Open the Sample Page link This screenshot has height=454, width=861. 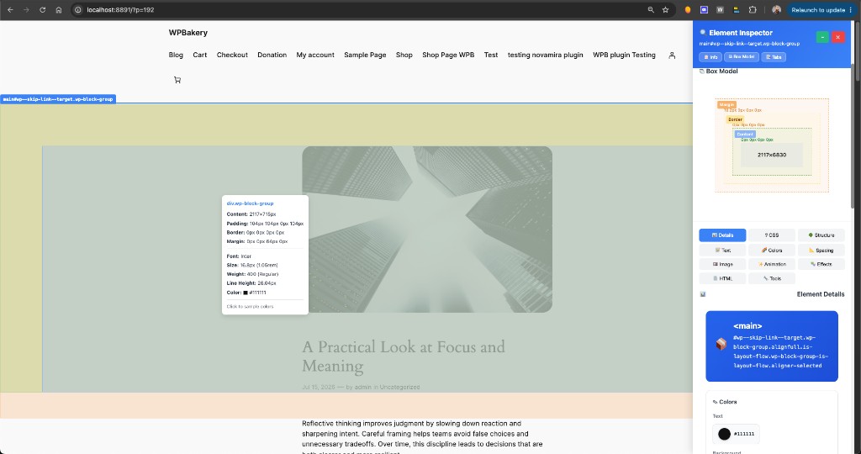click(365, 55)
